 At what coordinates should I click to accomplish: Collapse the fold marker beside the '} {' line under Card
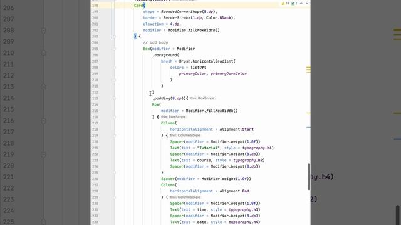tap(114, 36)
